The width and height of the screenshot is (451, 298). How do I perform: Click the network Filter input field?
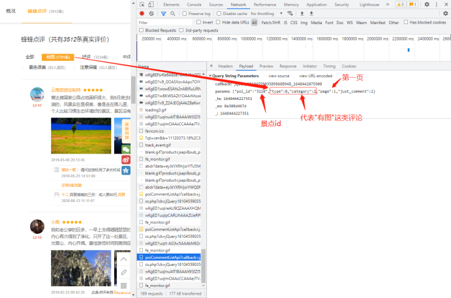click(x=165, y=22)
